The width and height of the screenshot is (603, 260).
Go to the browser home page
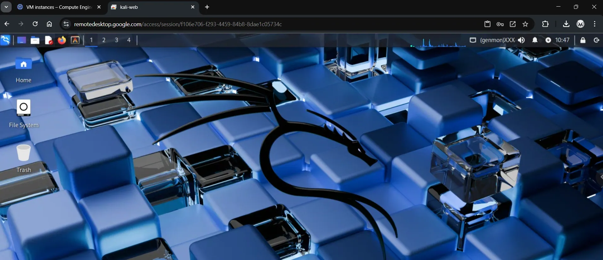[49, 24]
